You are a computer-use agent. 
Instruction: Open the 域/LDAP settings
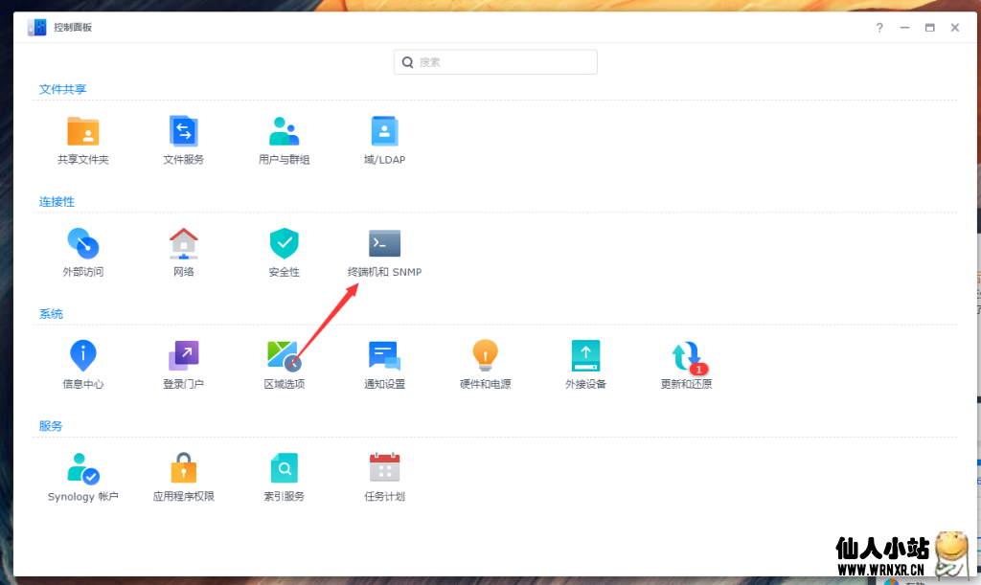point(384,139)
